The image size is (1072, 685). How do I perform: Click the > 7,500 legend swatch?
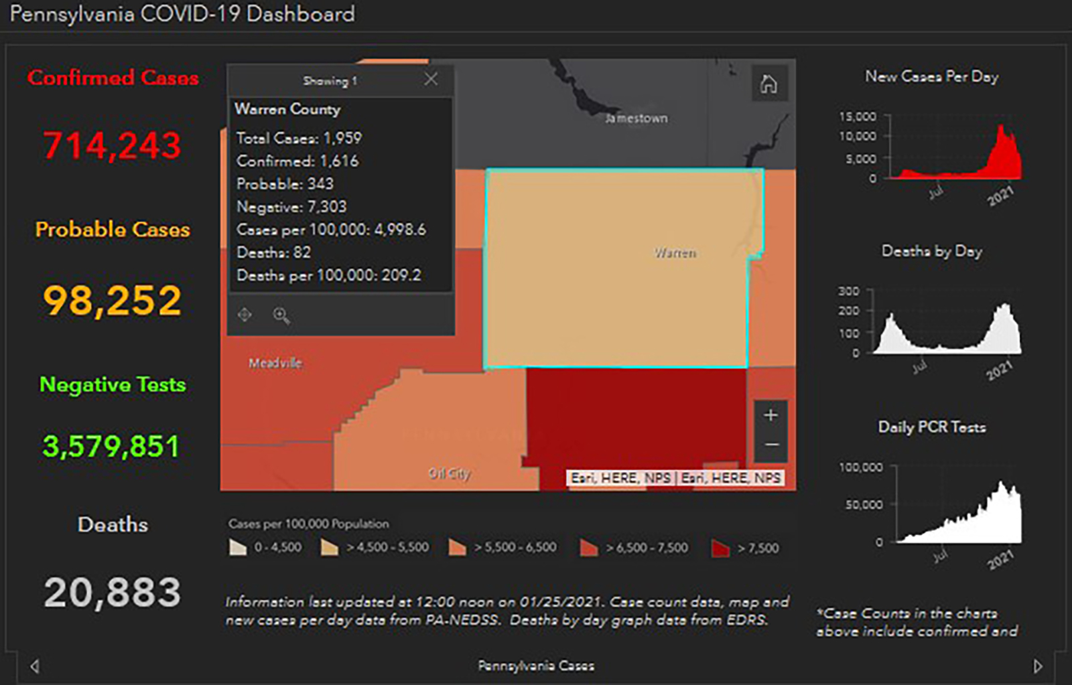721,548
